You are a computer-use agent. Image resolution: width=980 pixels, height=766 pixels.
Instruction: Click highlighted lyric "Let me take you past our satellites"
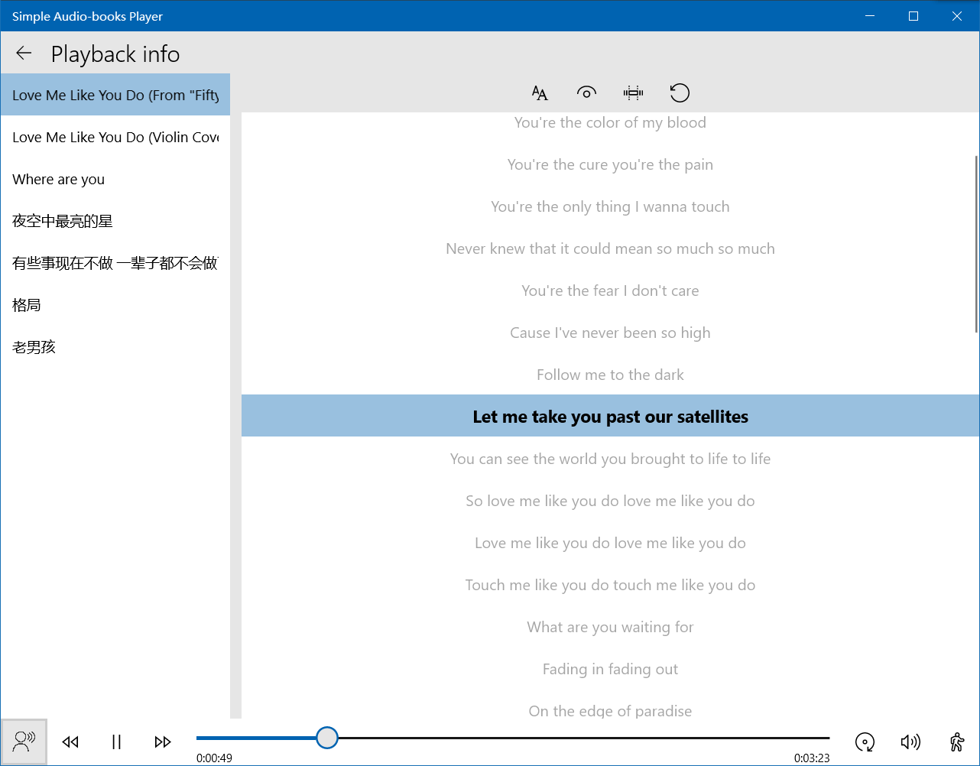click(610, 416)
